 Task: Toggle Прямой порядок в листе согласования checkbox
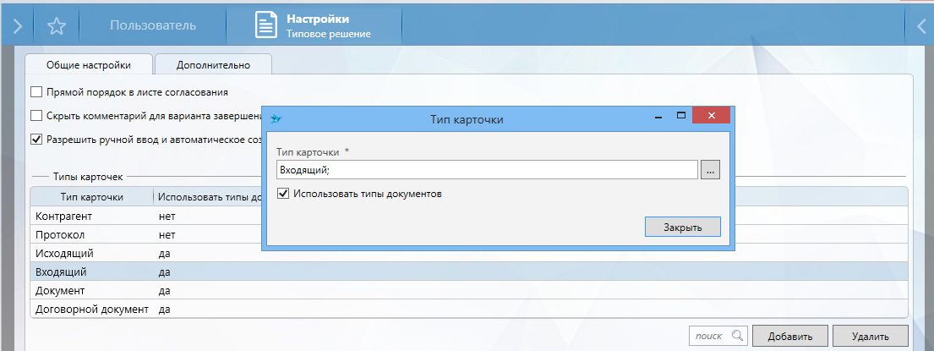pyautogui.click(x=36, y=92)
